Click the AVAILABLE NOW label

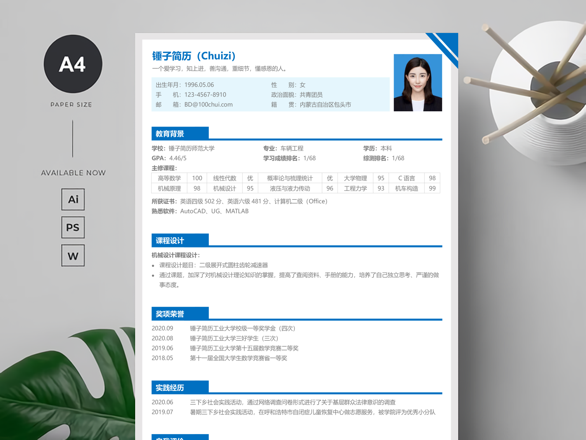coord(73,173)
